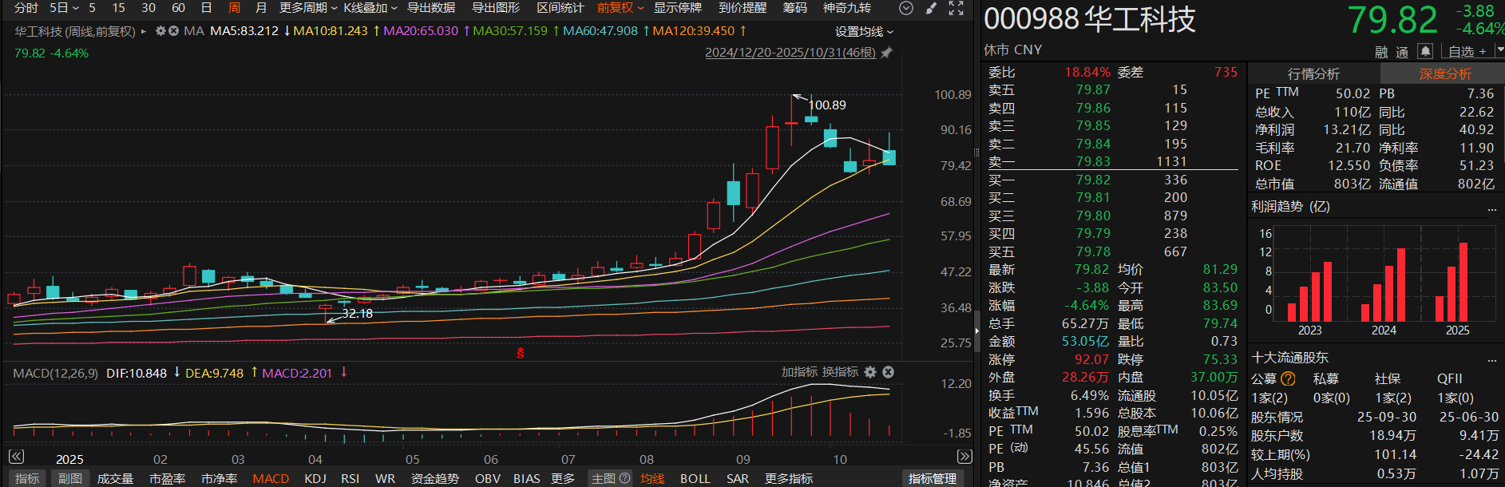This screenshot has height=487, width=1505.
Task: Toggle the 均线 main chart overlay
Action: point(652,478)
